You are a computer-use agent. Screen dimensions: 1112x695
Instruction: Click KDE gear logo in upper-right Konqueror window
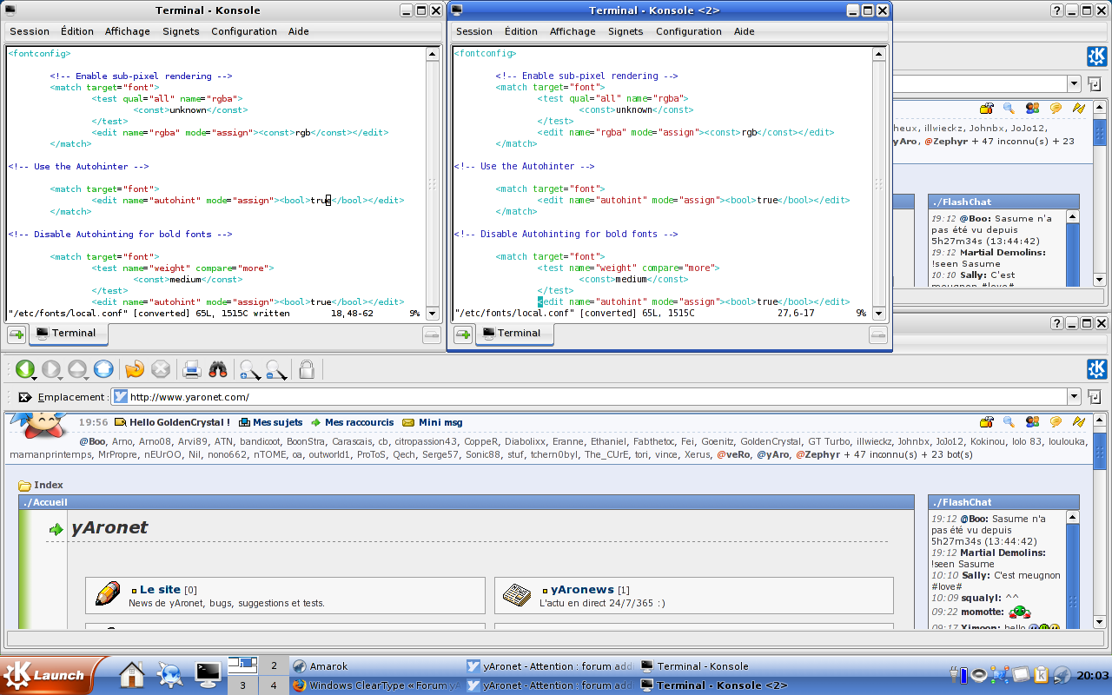pos(1096,56)
